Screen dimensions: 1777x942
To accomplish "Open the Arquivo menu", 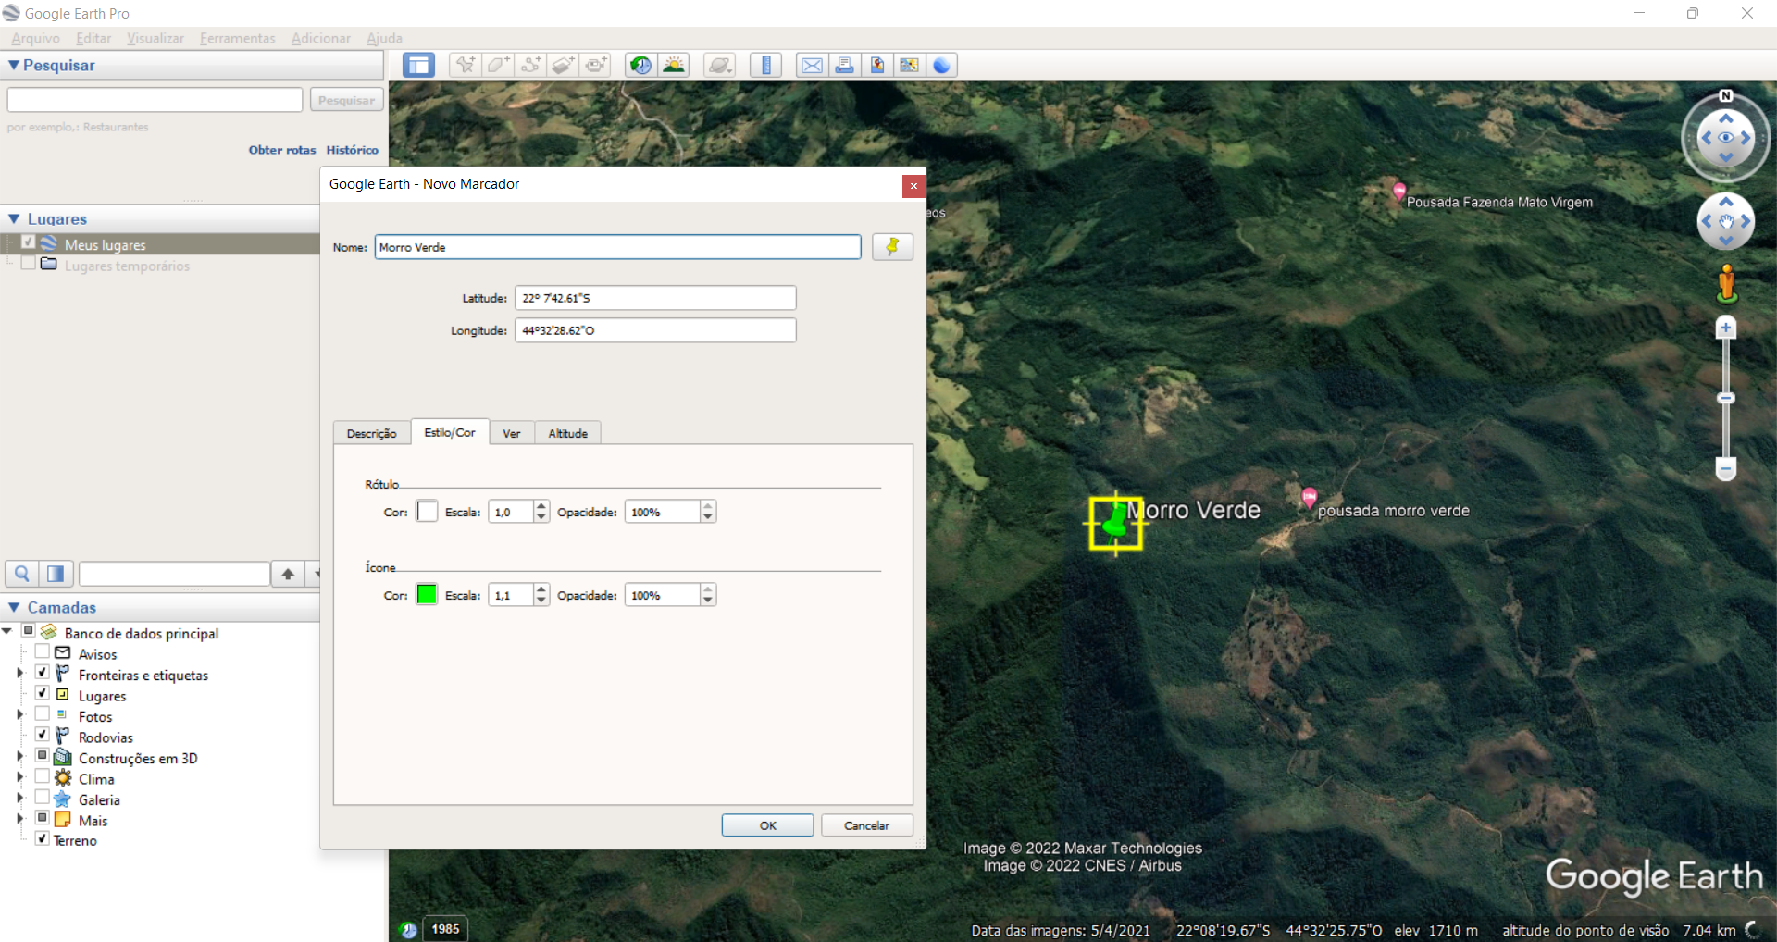I will (35, 38).
